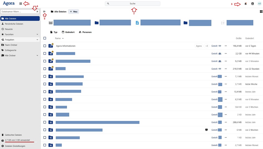Expand the Favoriten section

pyautogui.click(x=37, y=34)
